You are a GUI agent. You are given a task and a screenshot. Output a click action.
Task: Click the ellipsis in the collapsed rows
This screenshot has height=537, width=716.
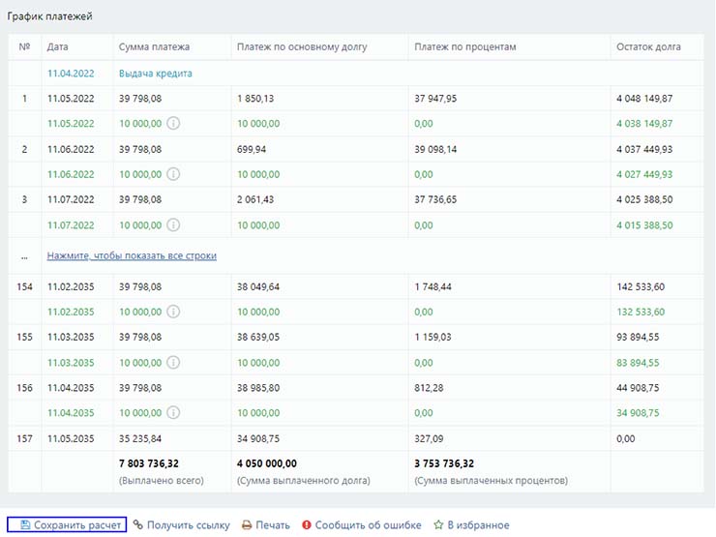[x=24, y=255]
